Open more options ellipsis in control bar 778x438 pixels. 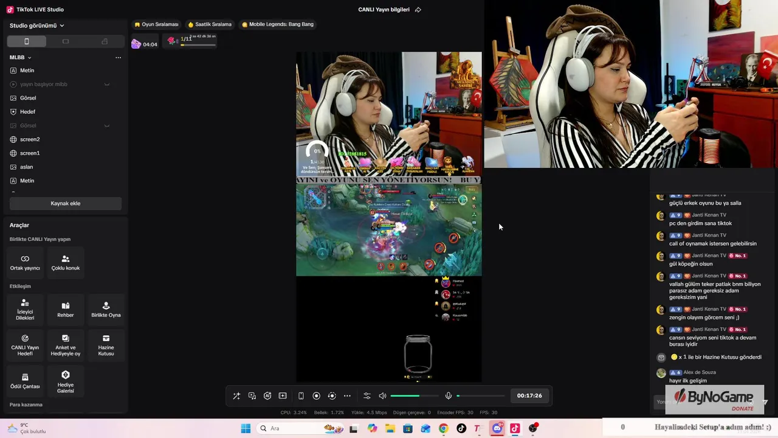(x=347, y=395)
